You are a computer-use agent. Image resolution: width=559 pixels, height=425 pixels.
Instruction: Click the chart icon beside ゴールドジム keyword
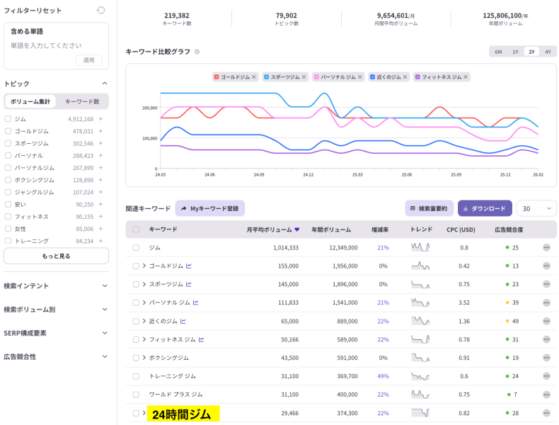point(189,266)
